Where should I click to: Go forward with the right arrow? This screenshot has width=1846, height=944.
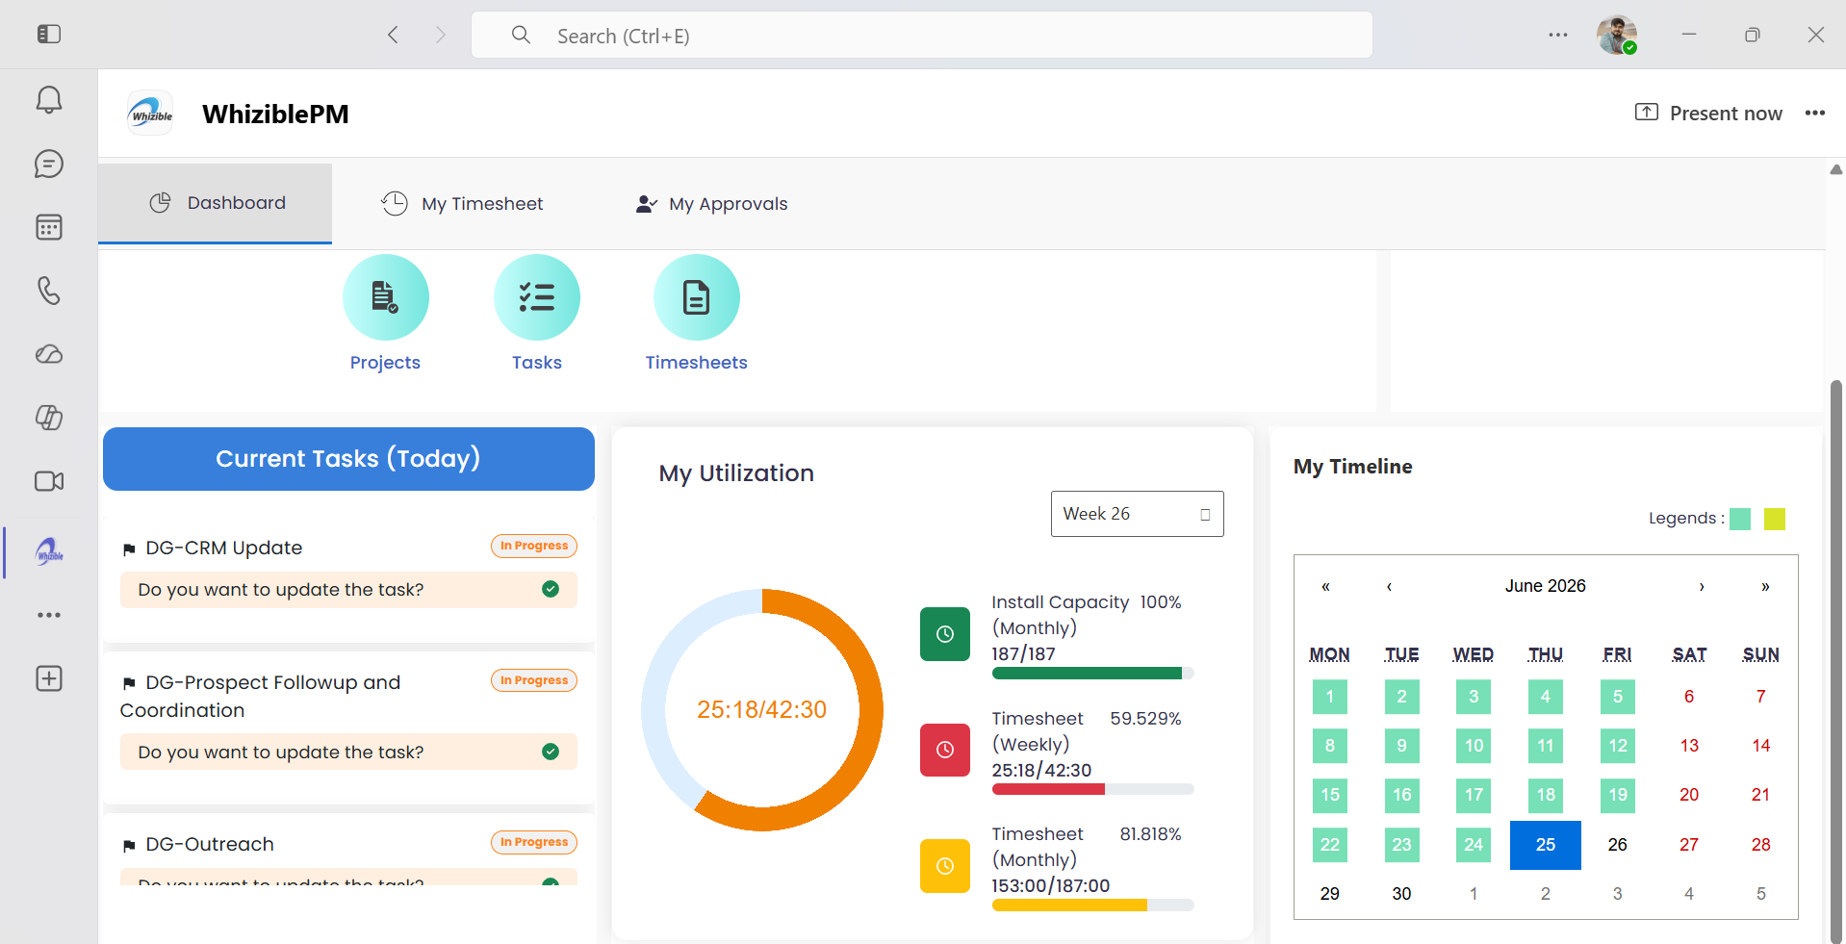pyautogui.click(x=441, y=35)
